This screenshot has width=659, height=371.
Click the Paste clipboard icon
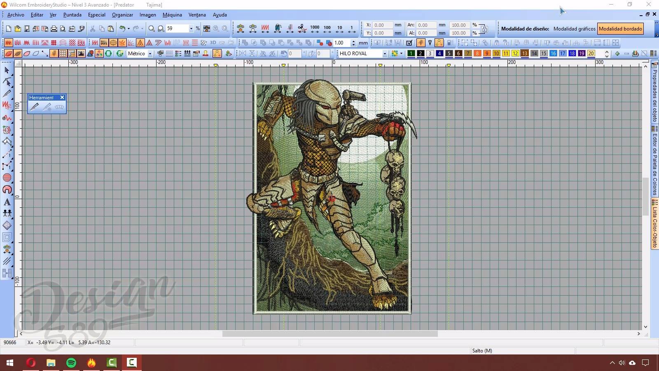tap(111, 28)
